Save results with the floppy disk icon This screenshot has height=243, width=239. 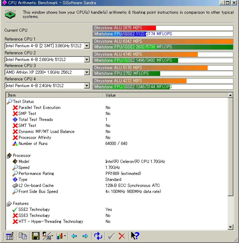[x=36, y=236]
